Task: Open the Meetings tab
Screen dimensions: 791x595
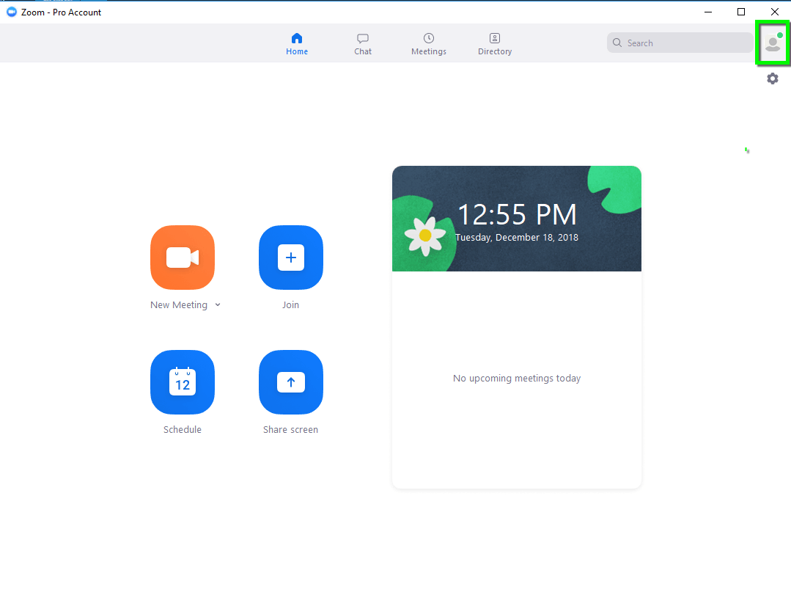Action: [429, 44]
